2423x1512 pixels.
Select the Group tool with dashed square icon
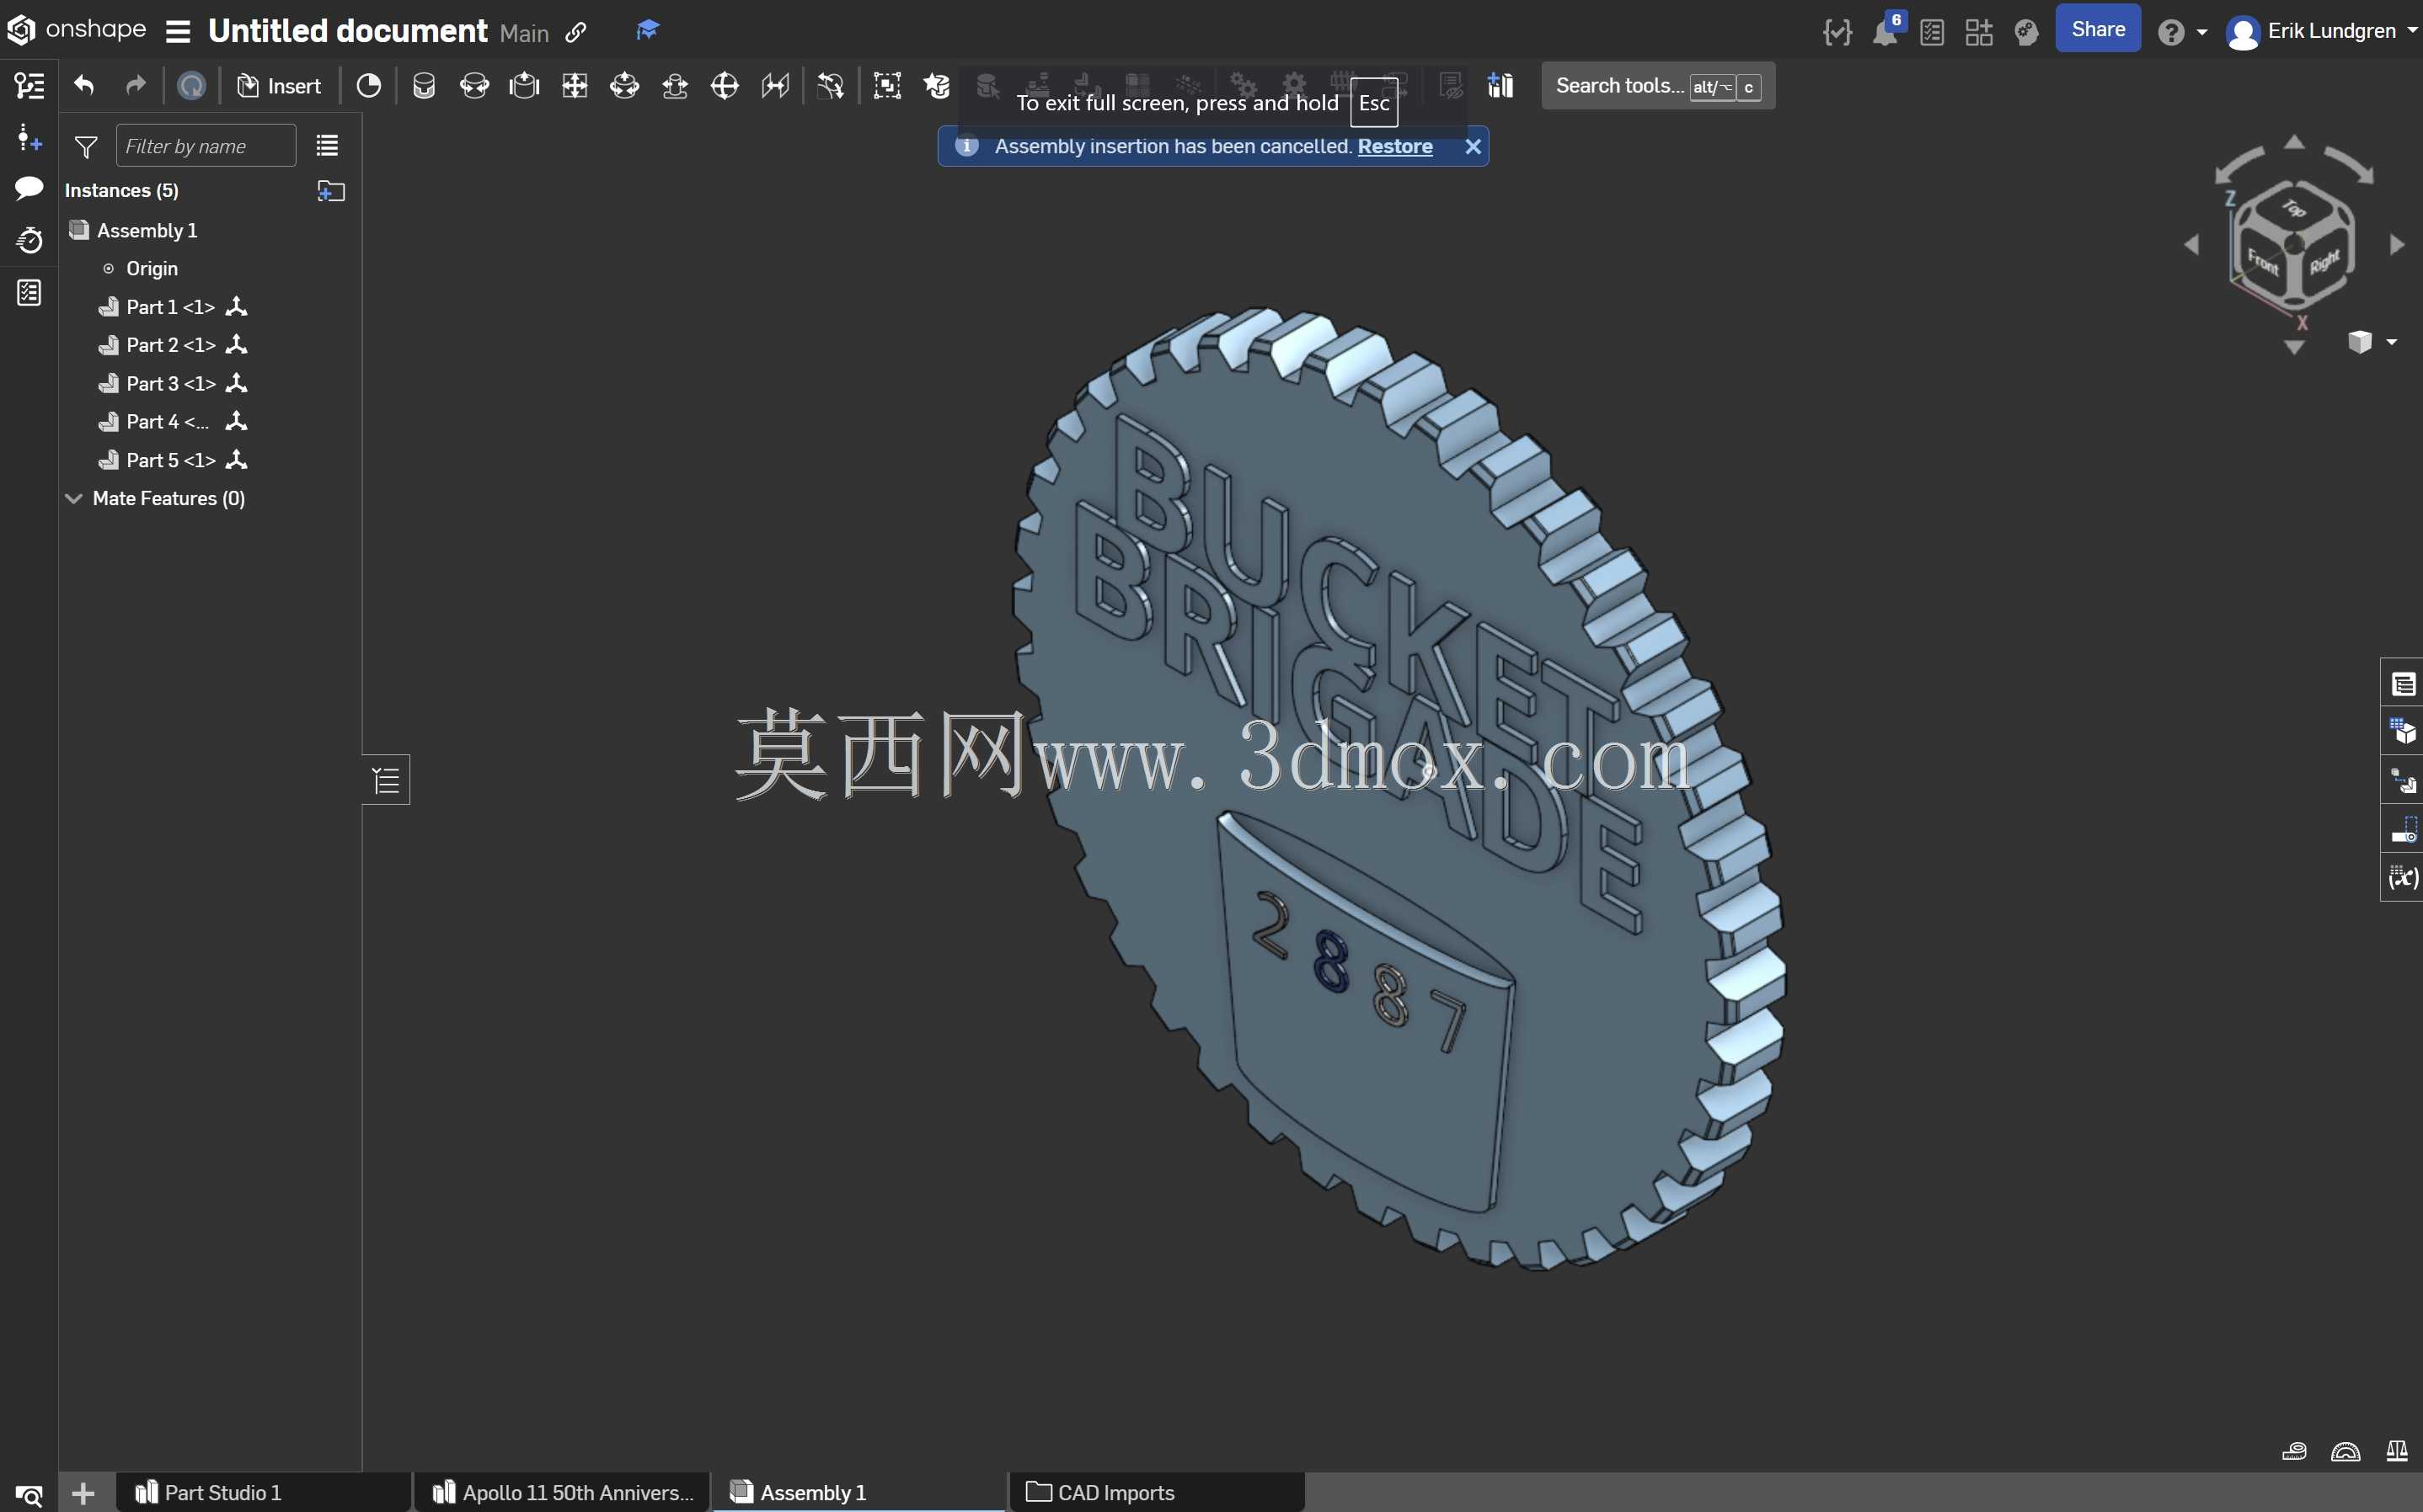[887, 86]
